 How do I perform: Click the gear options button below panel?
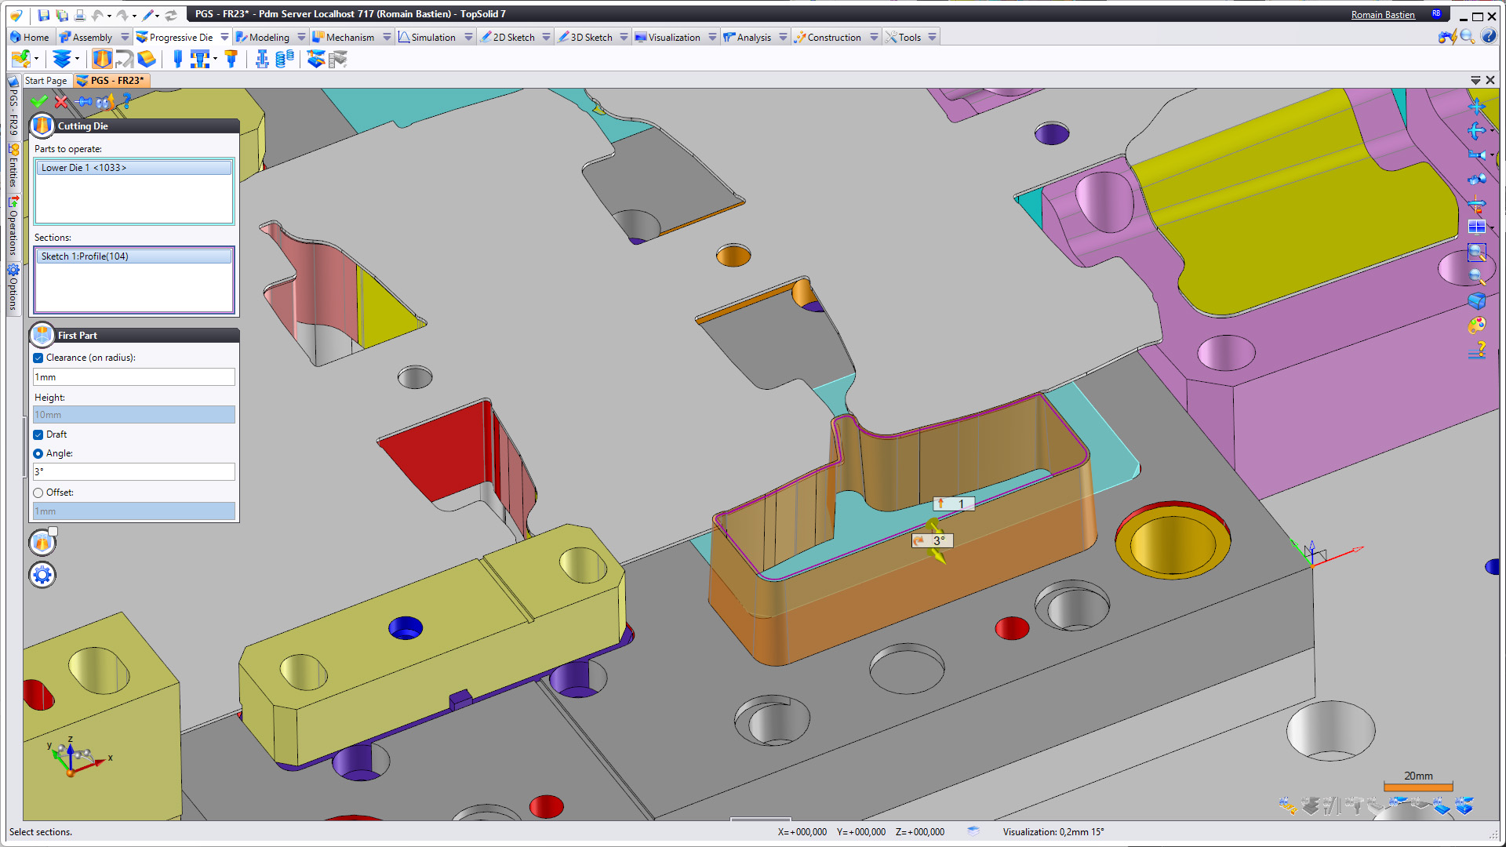pyautogui.click(x=42, y=575)
